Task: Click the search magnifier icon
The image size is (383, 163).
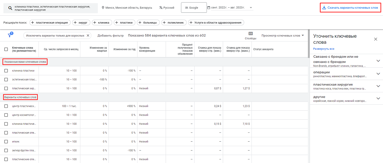Action: [11, 8]
